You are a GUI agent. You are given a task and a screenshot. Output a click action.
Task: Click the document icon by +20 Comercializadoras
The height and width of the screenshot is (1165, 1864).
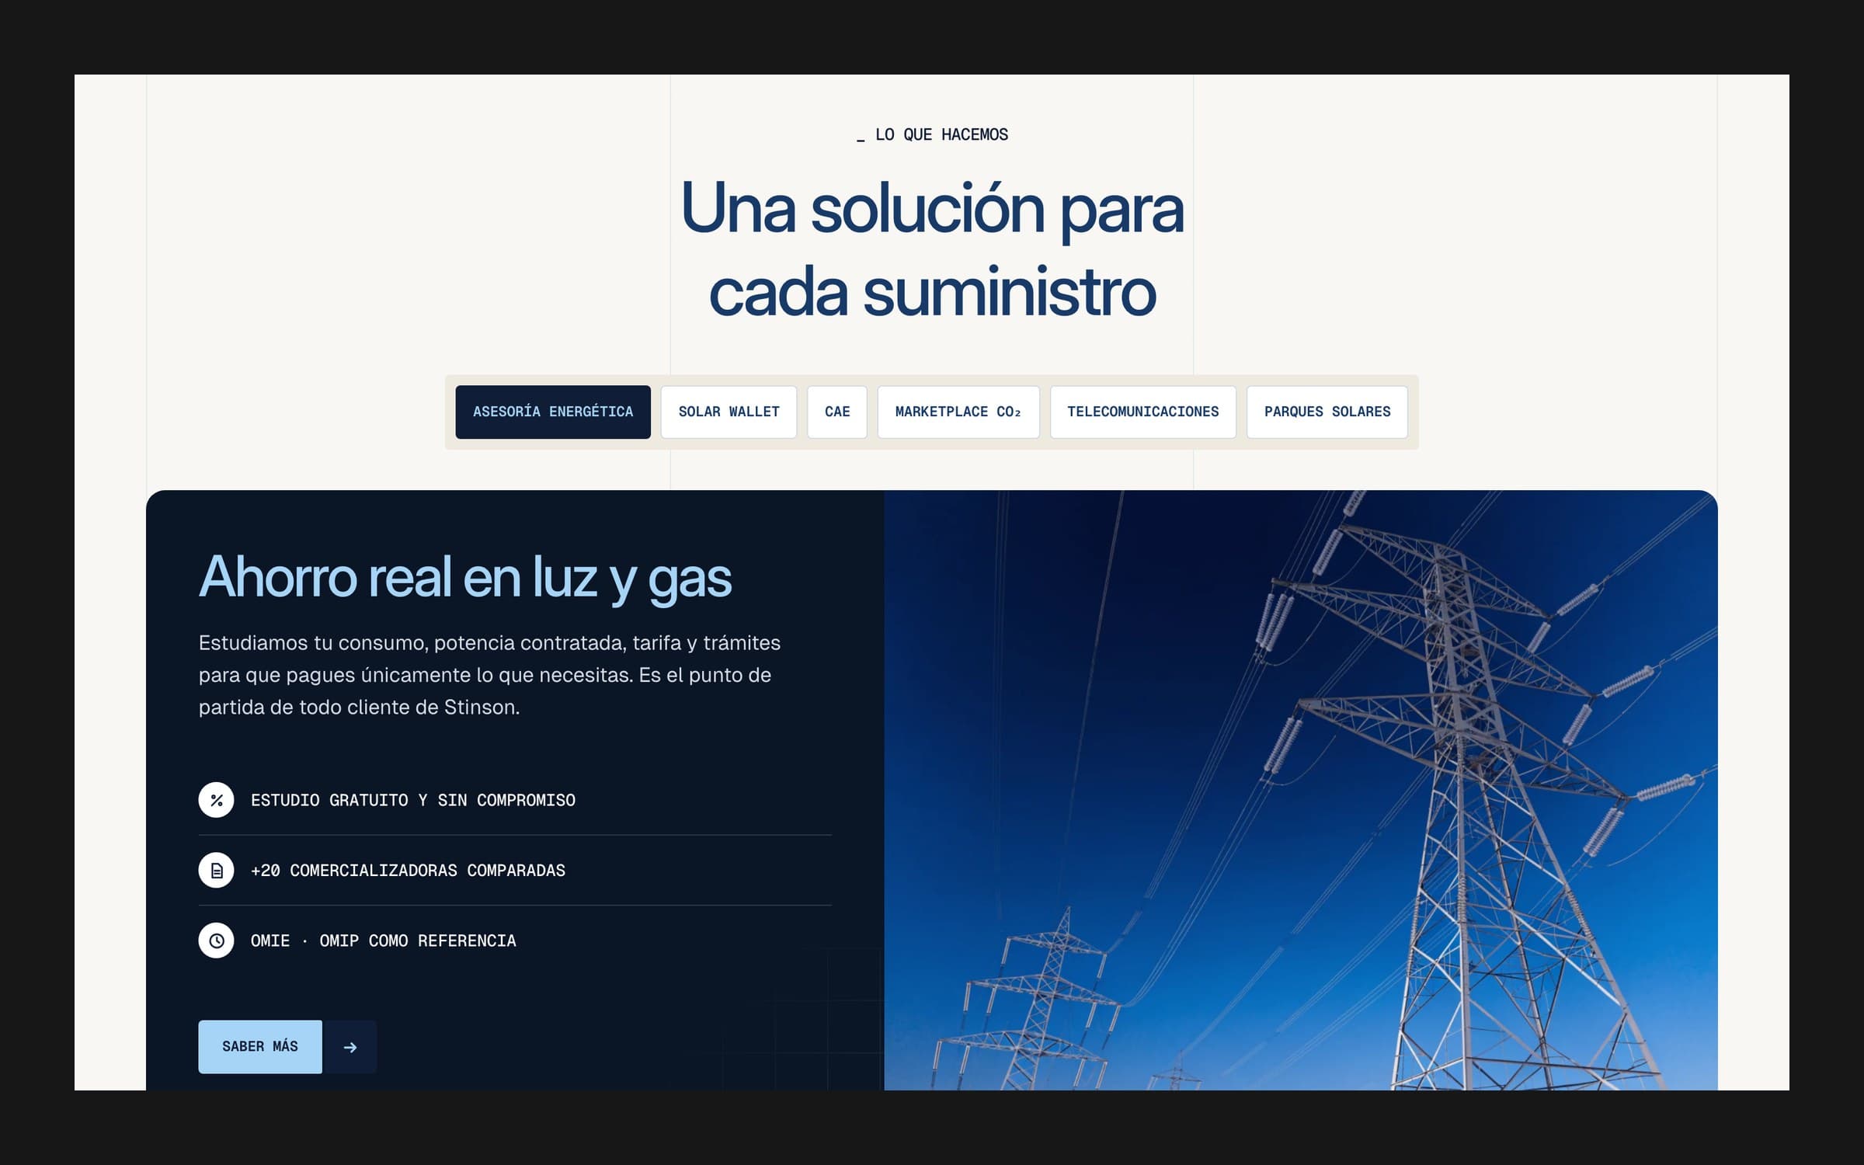(216, 870)
